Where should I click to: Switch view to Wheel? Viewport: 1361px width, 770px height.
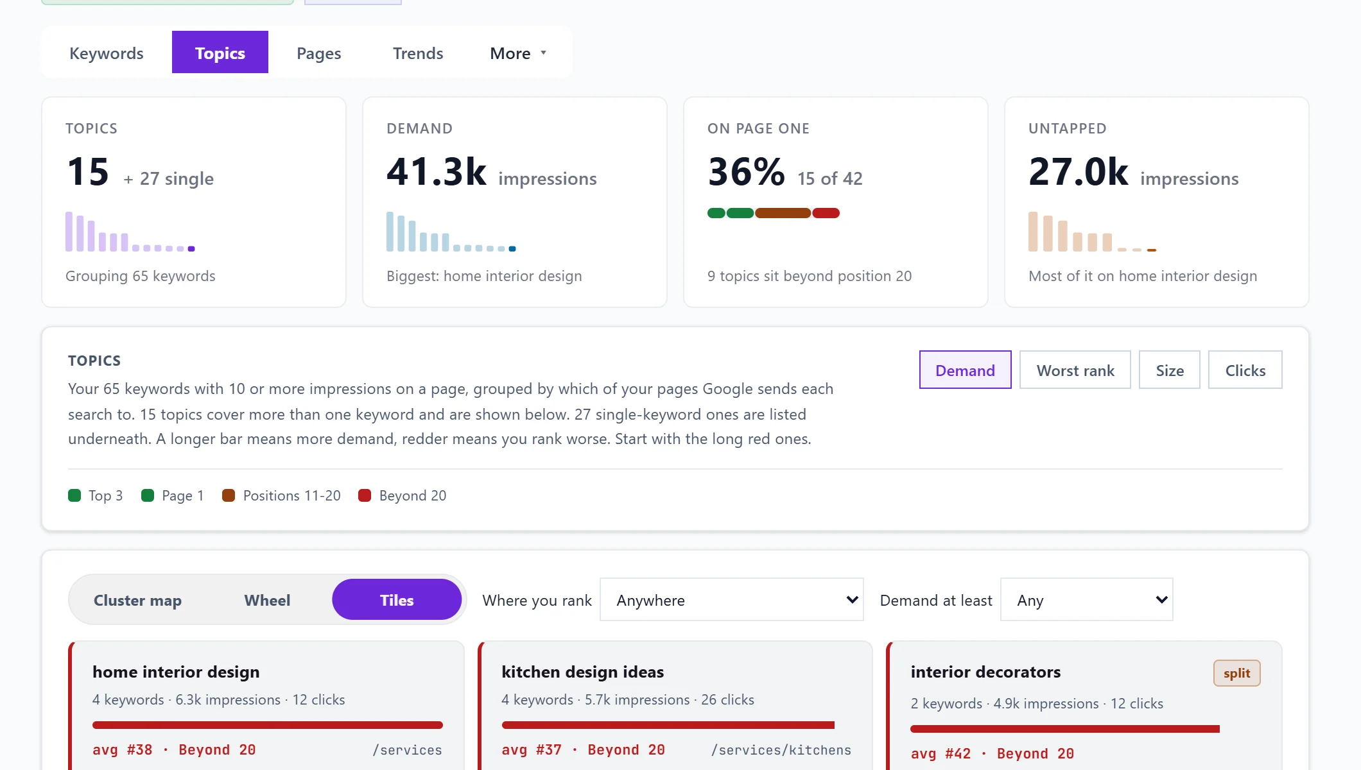pyautogui.click(x=267, y=599)
